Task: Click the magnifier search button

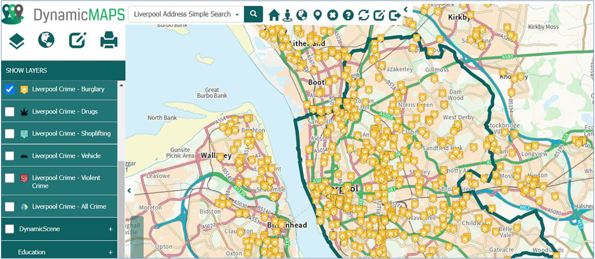Action: point(253,14)
